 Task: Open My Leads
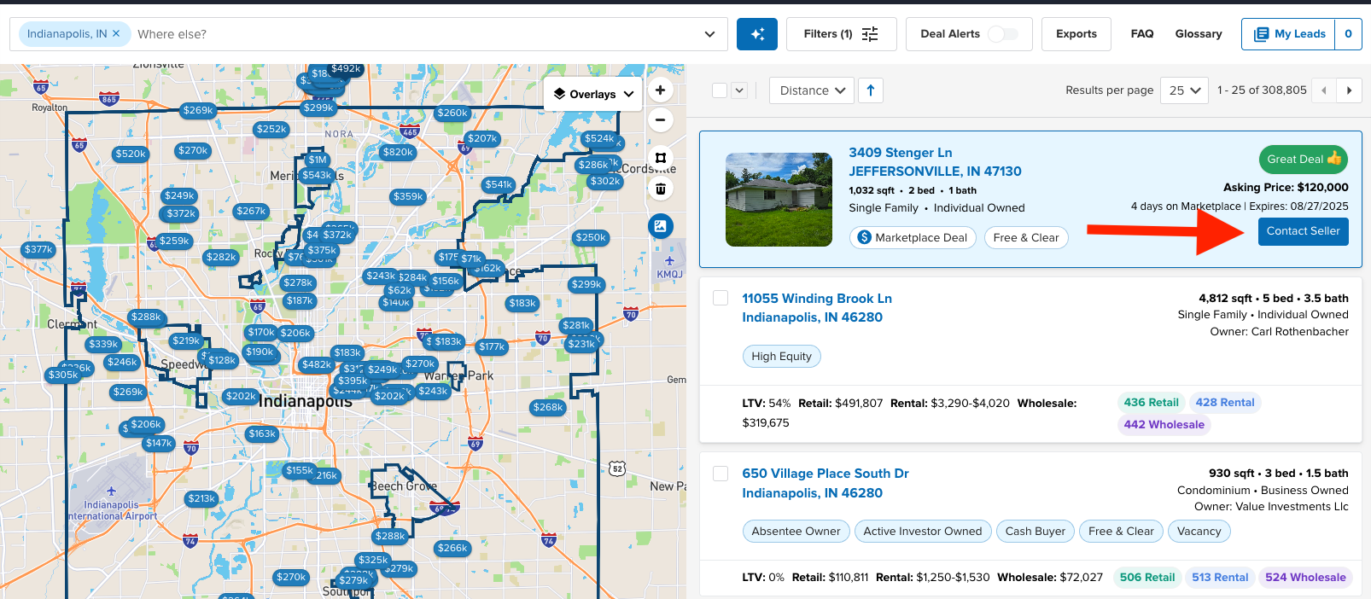coord(1288,34)
